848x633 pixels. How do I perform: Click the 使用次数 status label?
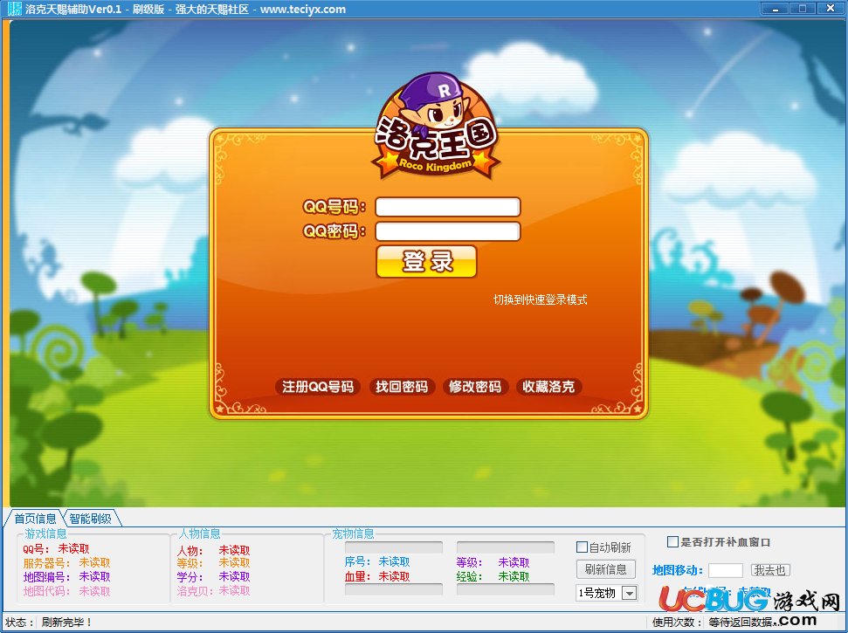[677, 623]
